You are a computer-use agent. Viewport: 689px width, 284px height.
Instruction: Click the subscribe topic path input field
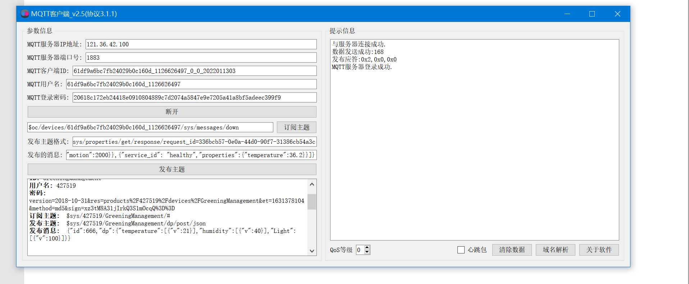point(150,127)
